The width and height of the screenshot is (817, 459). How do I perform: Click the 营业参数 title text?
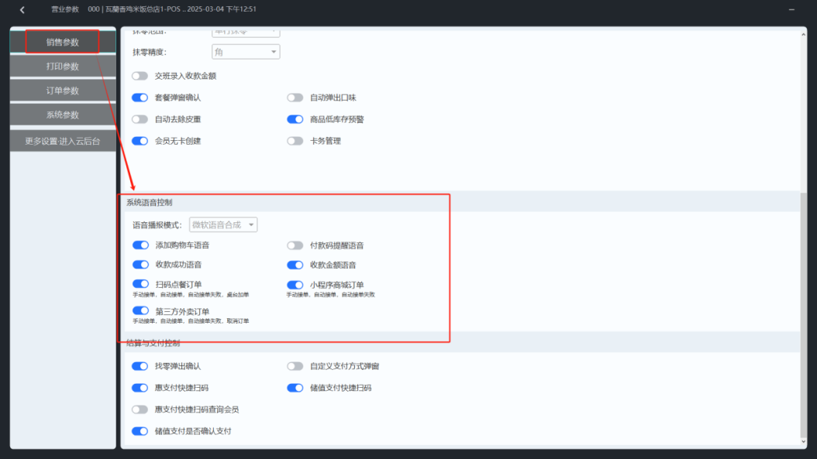65,9
